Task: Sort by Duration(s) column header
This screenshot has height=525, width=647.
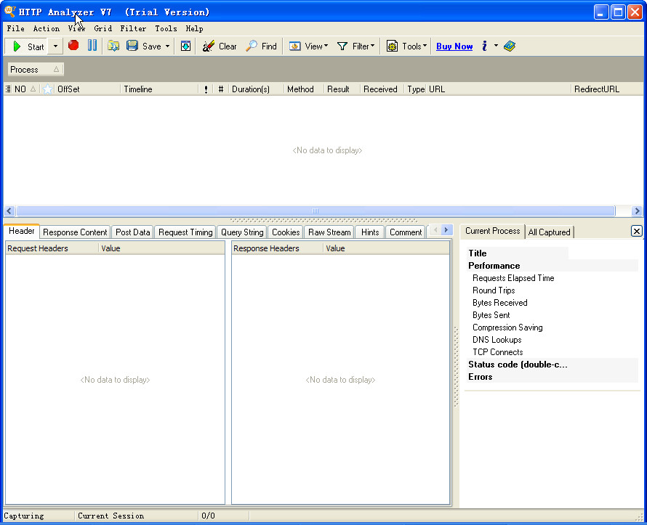Action: pyautogui.click(x=256, y=89)
